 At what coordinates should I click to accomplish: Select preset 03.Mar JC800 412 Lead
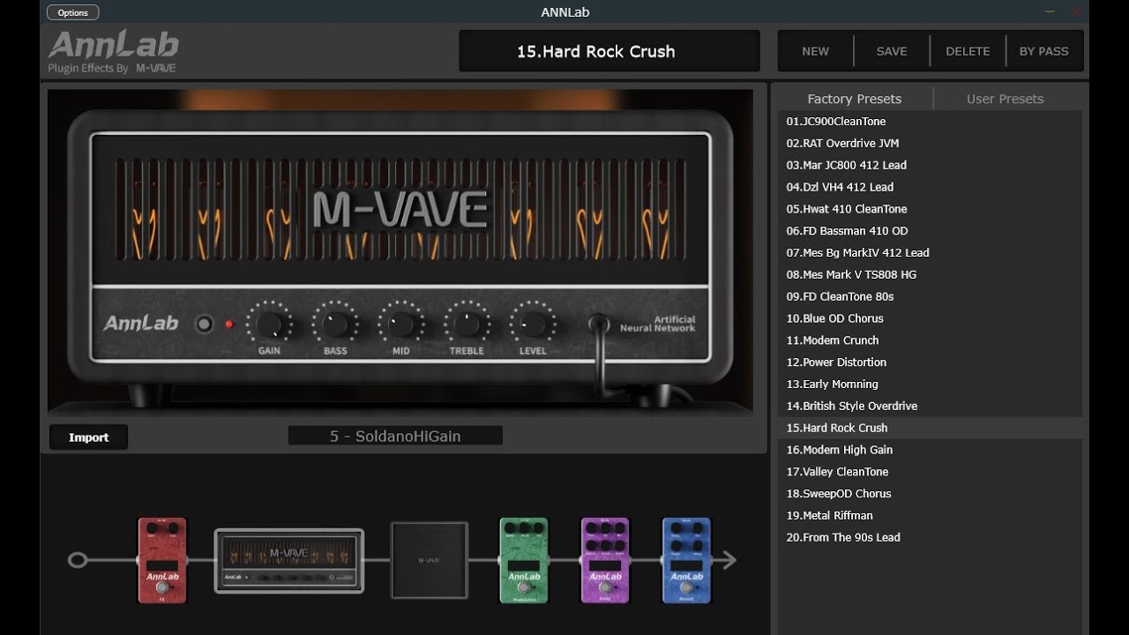pos(930,165)
